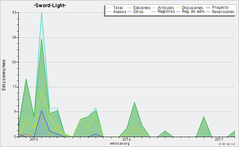Image resolution: width=239 pixels, height=147 pixels.
Task: Click the green Ediciones legend line swatch
Action: 129,8
